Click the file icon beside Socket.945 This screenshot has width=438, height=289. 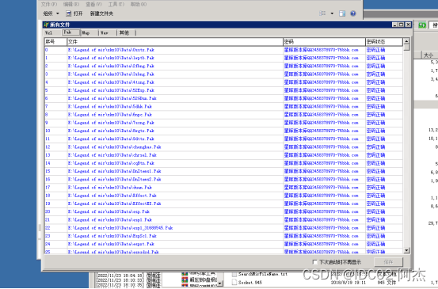pos(234,283)
